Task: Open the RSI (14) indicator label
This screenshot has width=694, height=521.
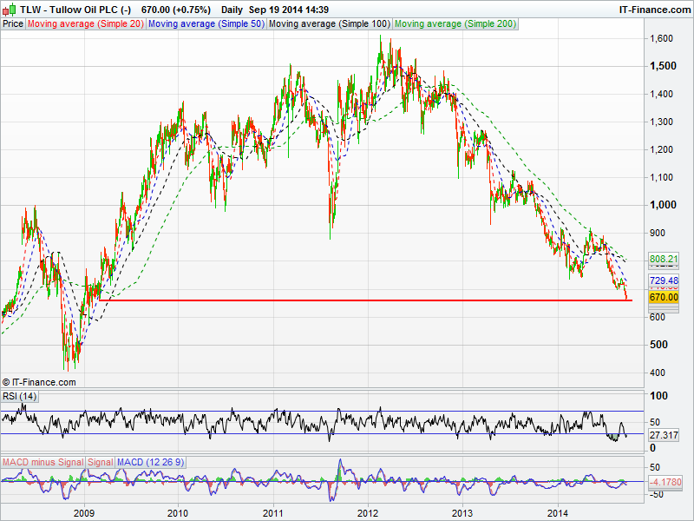Action: click(x=20, y=396)
